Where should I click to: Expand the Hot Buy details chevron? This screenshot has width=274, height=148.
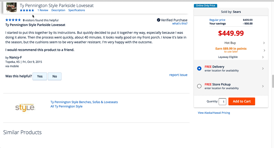click(x=264, y=43)
